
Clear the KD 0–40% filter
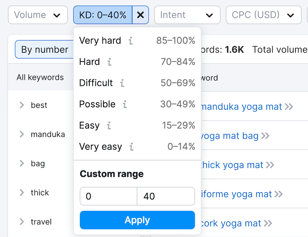coord(140,15)
